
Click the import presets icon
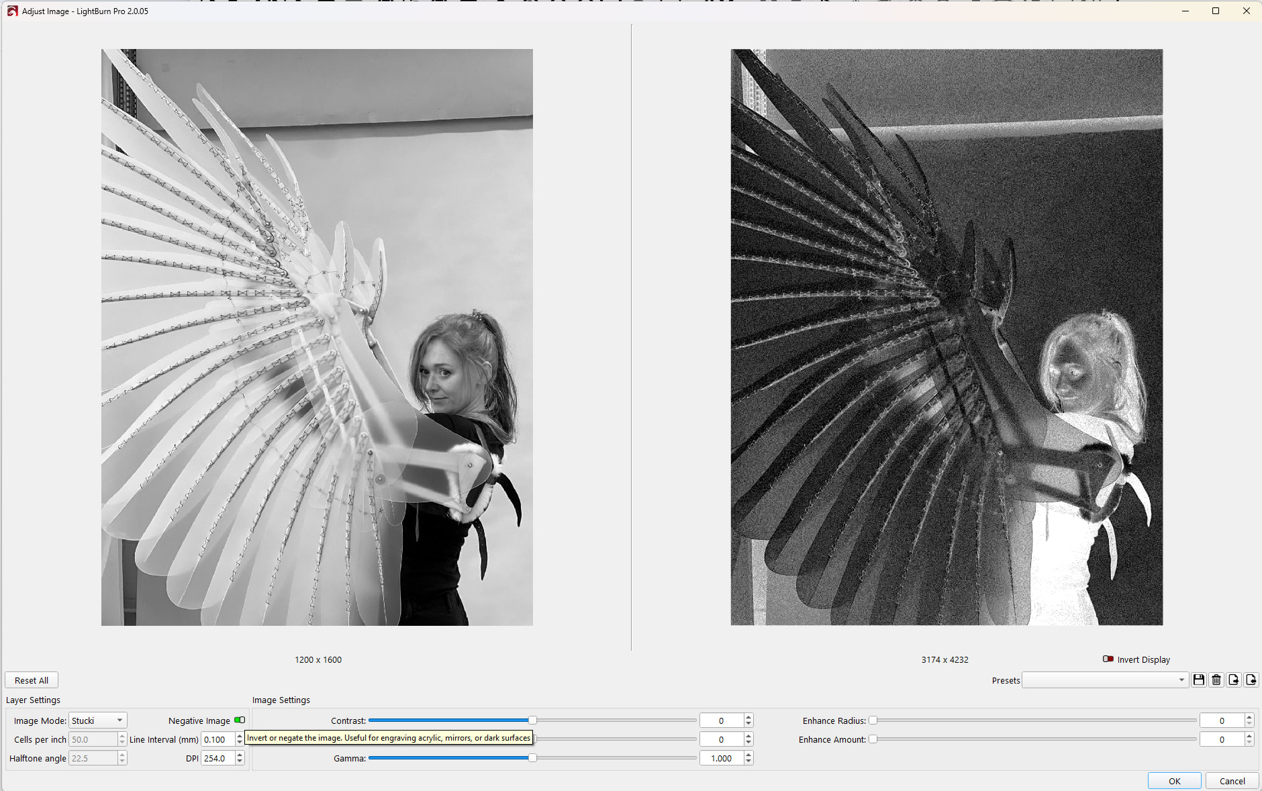[x=1251, y=680]
